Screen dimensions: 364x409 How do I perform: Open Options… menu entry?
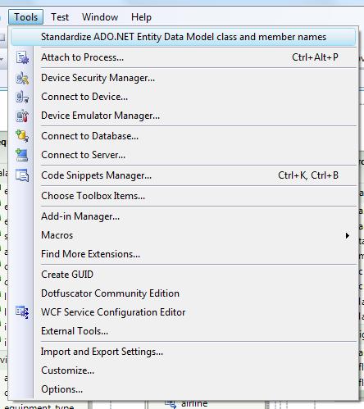tap(184, 389)
